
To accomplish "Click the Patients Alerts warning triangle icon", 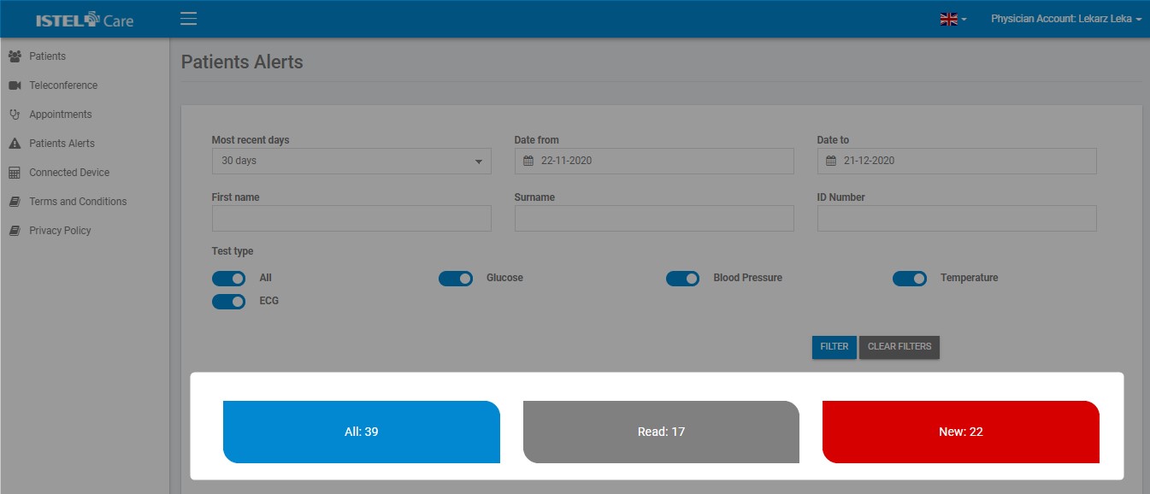I will (15, 144).
